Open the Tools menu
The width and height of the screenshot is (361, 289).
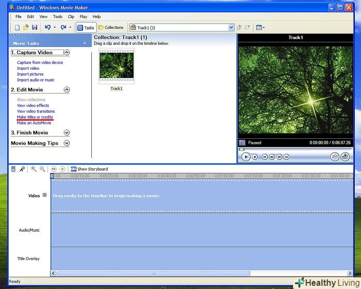tap(57, 17)
